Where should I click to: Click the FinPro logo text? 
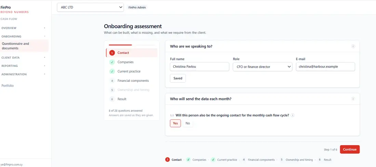point(5,7)
